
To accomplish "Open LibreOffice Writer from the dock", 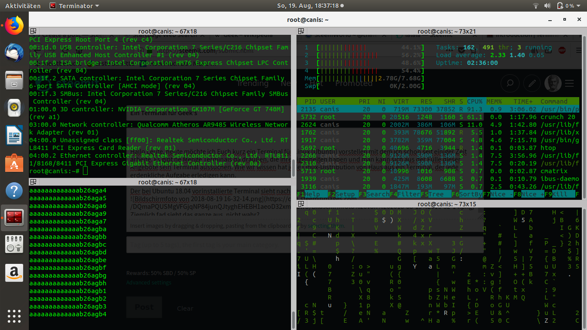I will pos(14,136).
